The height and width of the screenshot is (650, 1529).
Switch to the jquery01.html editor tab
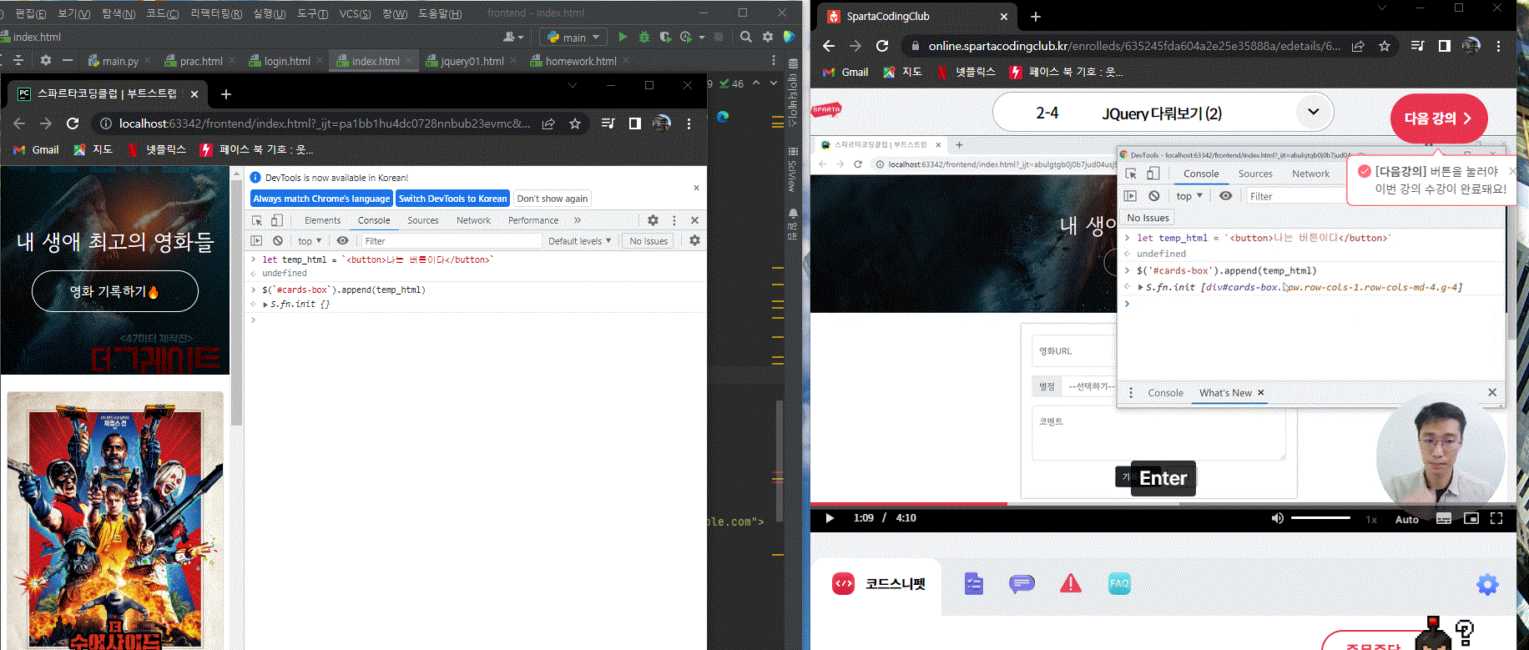(x=472, y=61)
